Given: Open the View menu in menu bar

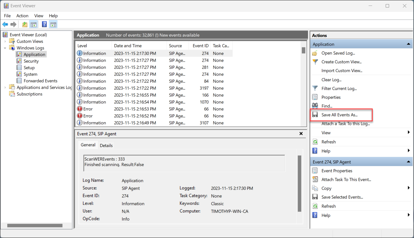Looking at the screenshot, I should click(39, 16).
